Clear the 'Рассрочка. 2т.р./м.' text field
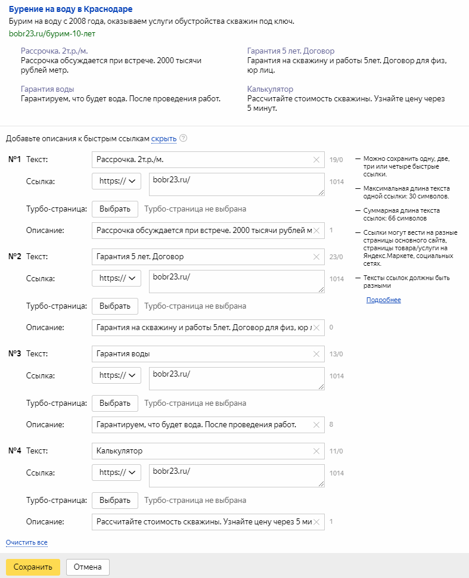 (316, 160)
